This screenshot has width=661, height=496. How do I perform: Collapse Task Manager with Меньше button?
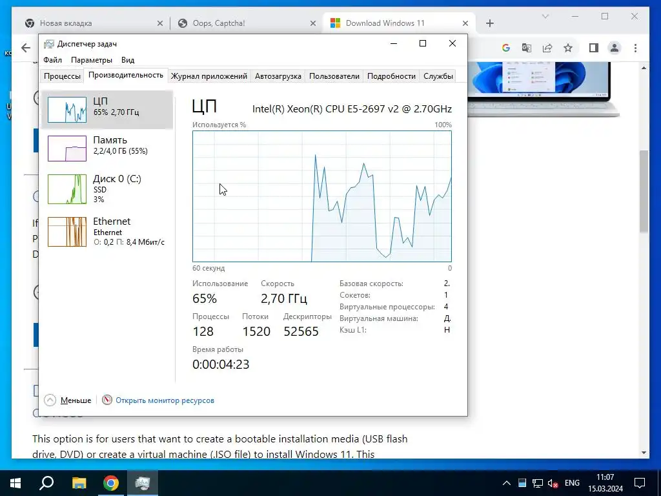click(x=68, y=400)
